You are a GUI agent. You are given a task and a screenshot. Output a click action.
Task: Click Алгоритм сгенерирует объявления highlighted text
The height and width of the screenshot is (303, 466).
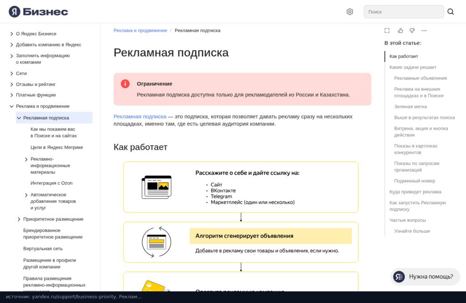(244, 236)
